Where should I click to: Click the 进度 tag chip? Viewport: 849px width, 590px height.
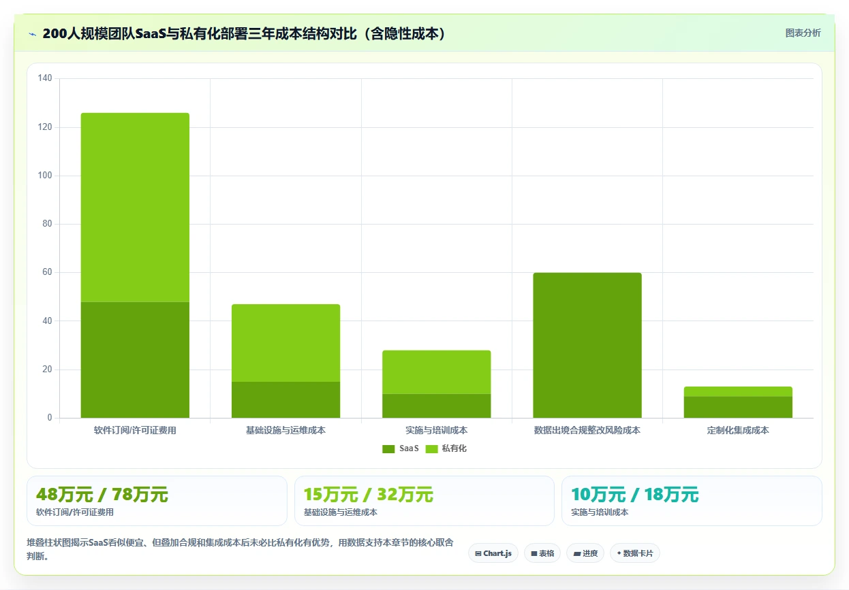(585, 553)
